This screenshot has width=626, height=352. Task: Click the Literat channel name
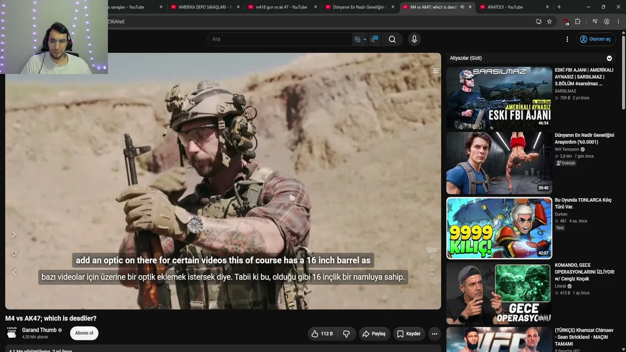[x=561, y=286]
